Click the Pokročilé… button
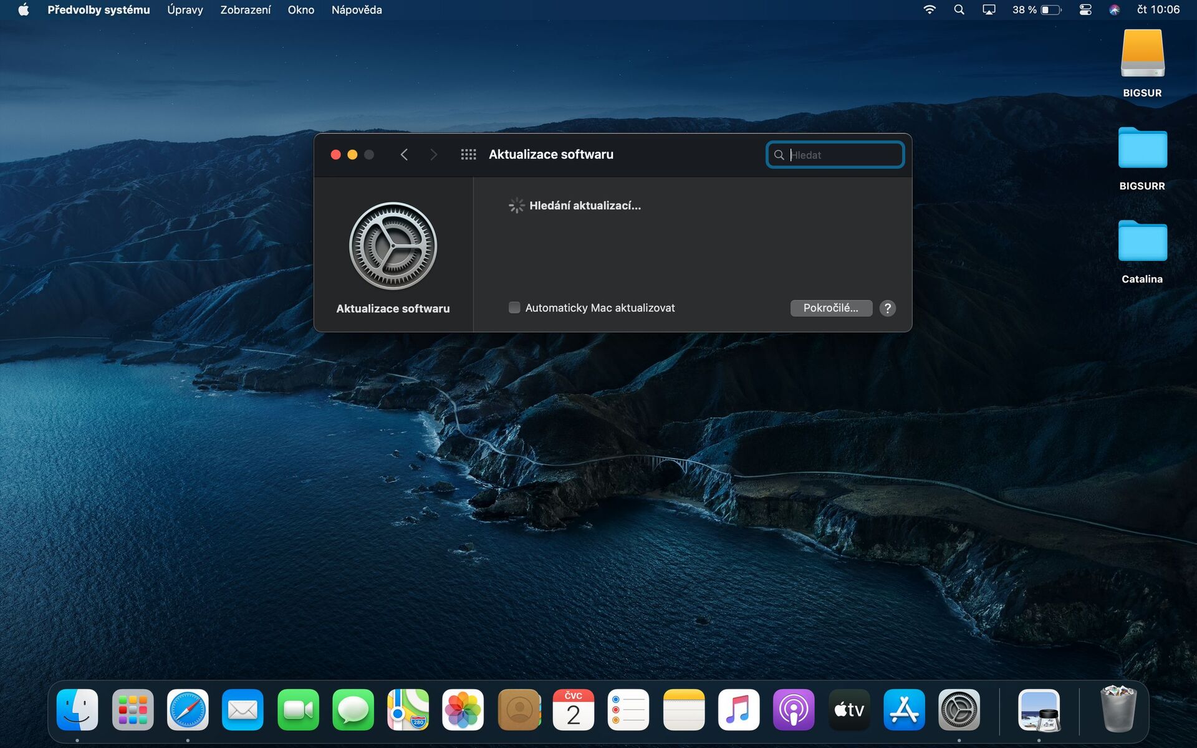Screen dimensions: 1197x748 (831, 308)
